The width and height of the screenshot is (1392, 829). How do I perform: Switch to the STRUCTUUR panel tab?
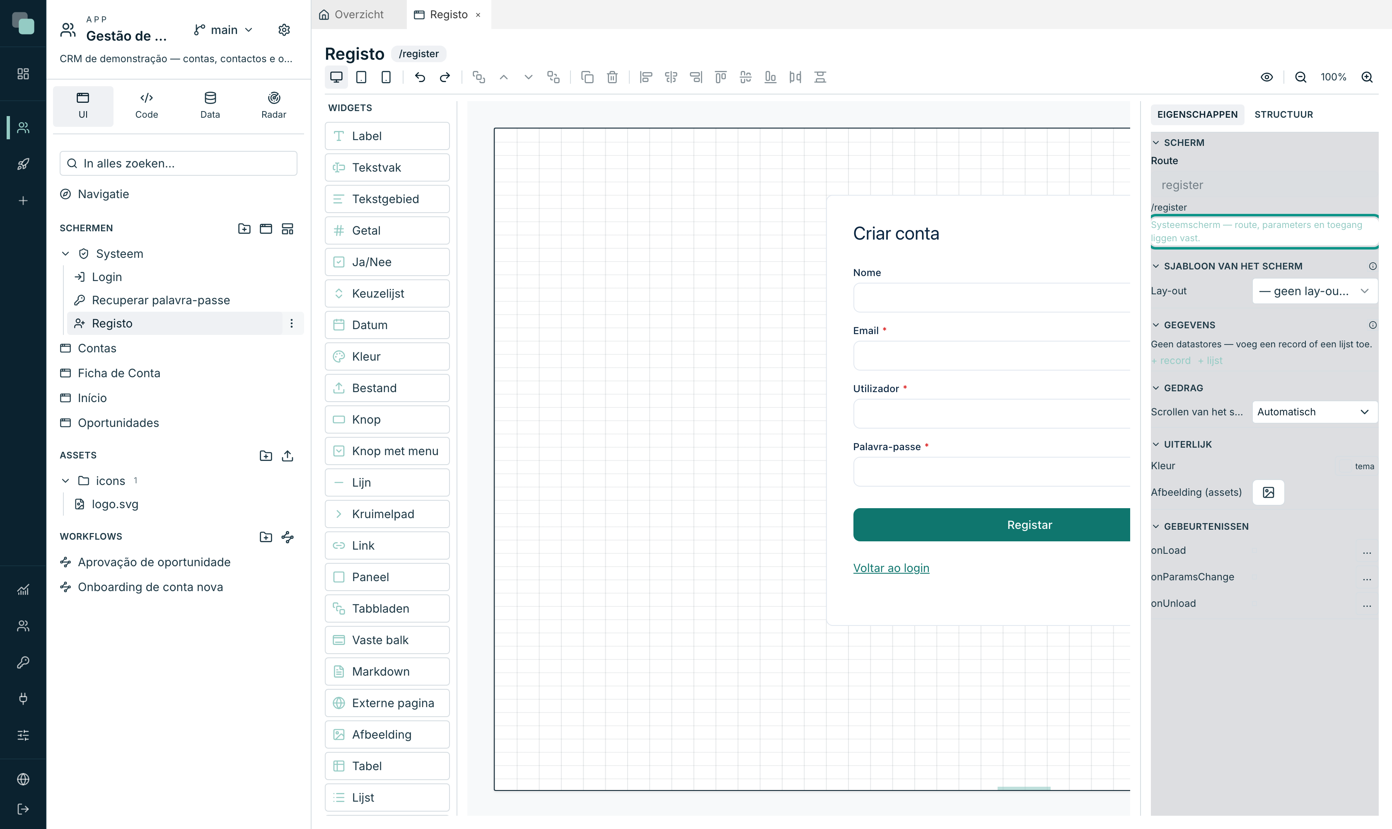1283,114
